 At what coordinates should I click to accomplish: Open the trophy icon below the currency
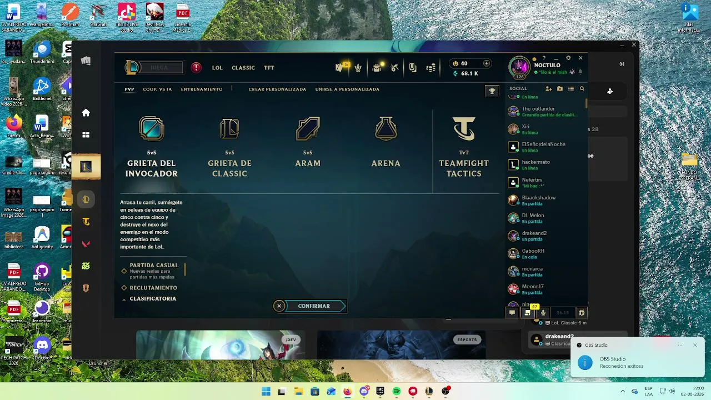click(x=492, y=91)
